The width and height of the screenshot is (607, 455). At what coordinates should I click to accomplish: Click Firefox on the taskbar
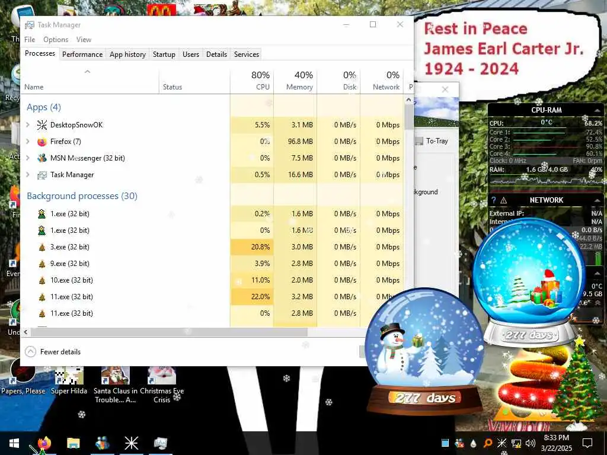tap(44, 443)
